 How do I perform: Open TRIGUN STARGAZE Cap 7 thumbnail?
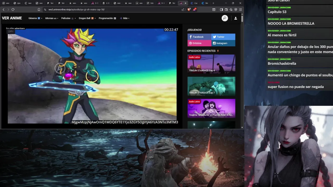(x=211, y=86)
